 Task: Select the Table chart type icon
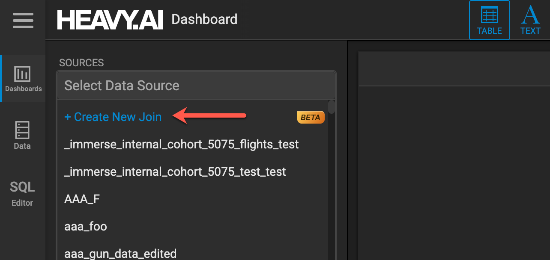pyautogui.click(x=489, y=20)
